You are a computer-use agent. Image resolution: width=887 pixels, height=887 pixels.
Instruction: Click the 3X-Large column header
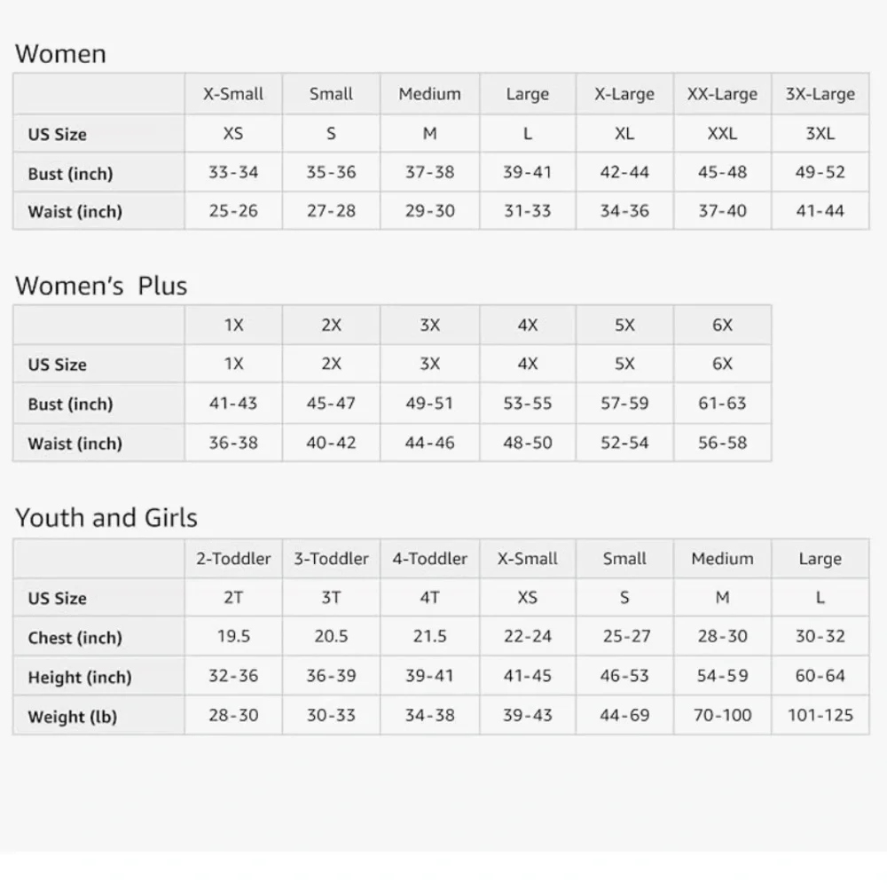[x=820, y=94]
